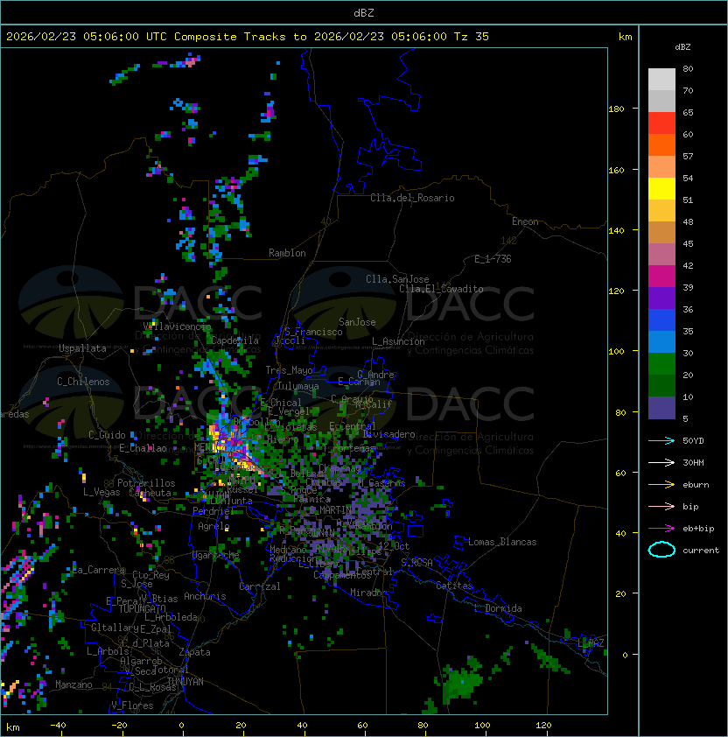
Task: Pick the magenta 39-42 dBZ legend swatch
Action: (661, 277)
